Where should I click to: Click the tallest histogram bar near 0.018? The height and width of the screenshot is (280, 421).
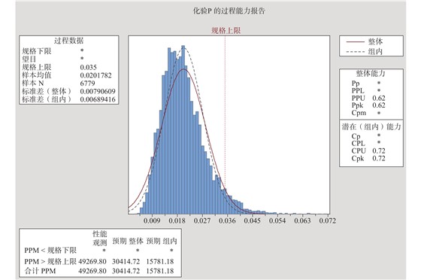(x=183, y=129)
